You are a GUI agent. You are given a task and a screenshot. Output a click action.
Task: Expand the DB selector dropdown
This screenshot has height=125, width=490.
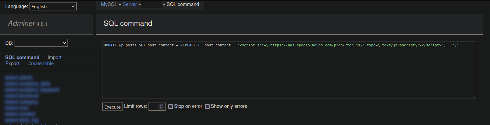[x=41, y=43]
